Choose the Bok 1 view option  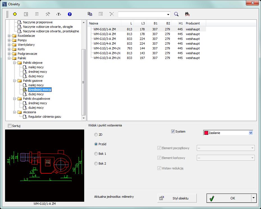(x=96, y=154)
